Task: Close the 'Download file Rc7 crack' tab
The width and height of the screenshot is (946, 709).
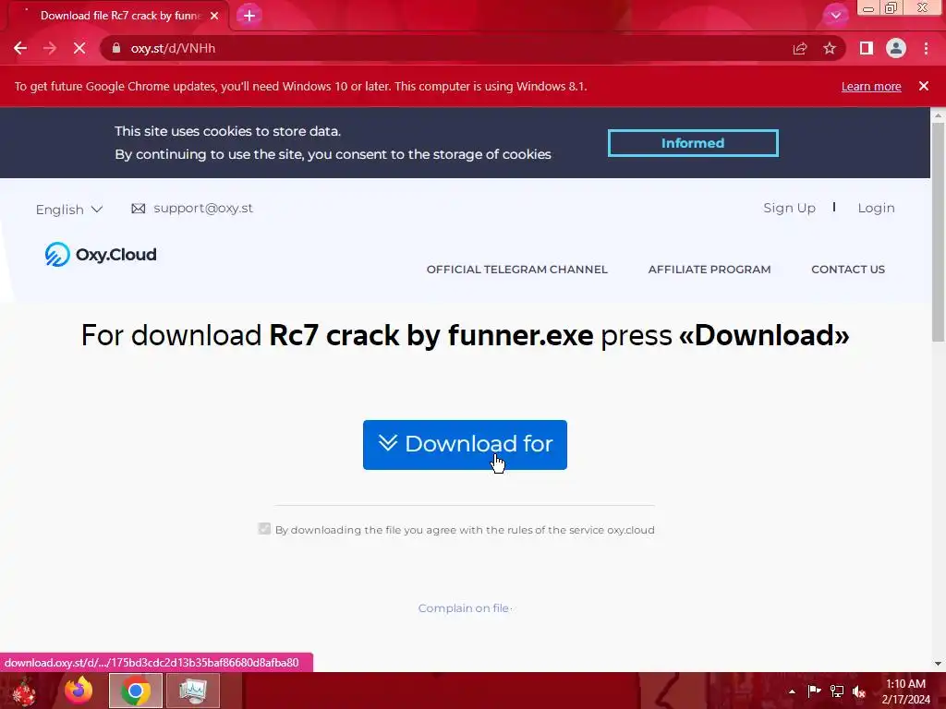Action: (x=214, y=16)
